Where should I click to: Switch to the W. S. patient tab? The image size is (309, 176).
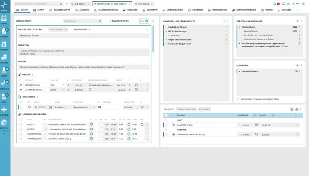[x=79, y=4]
